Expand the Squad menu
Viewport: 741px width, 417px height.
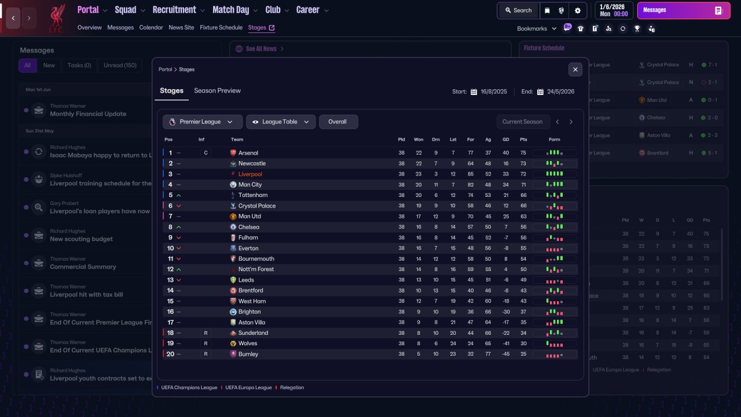click(130, 10)
